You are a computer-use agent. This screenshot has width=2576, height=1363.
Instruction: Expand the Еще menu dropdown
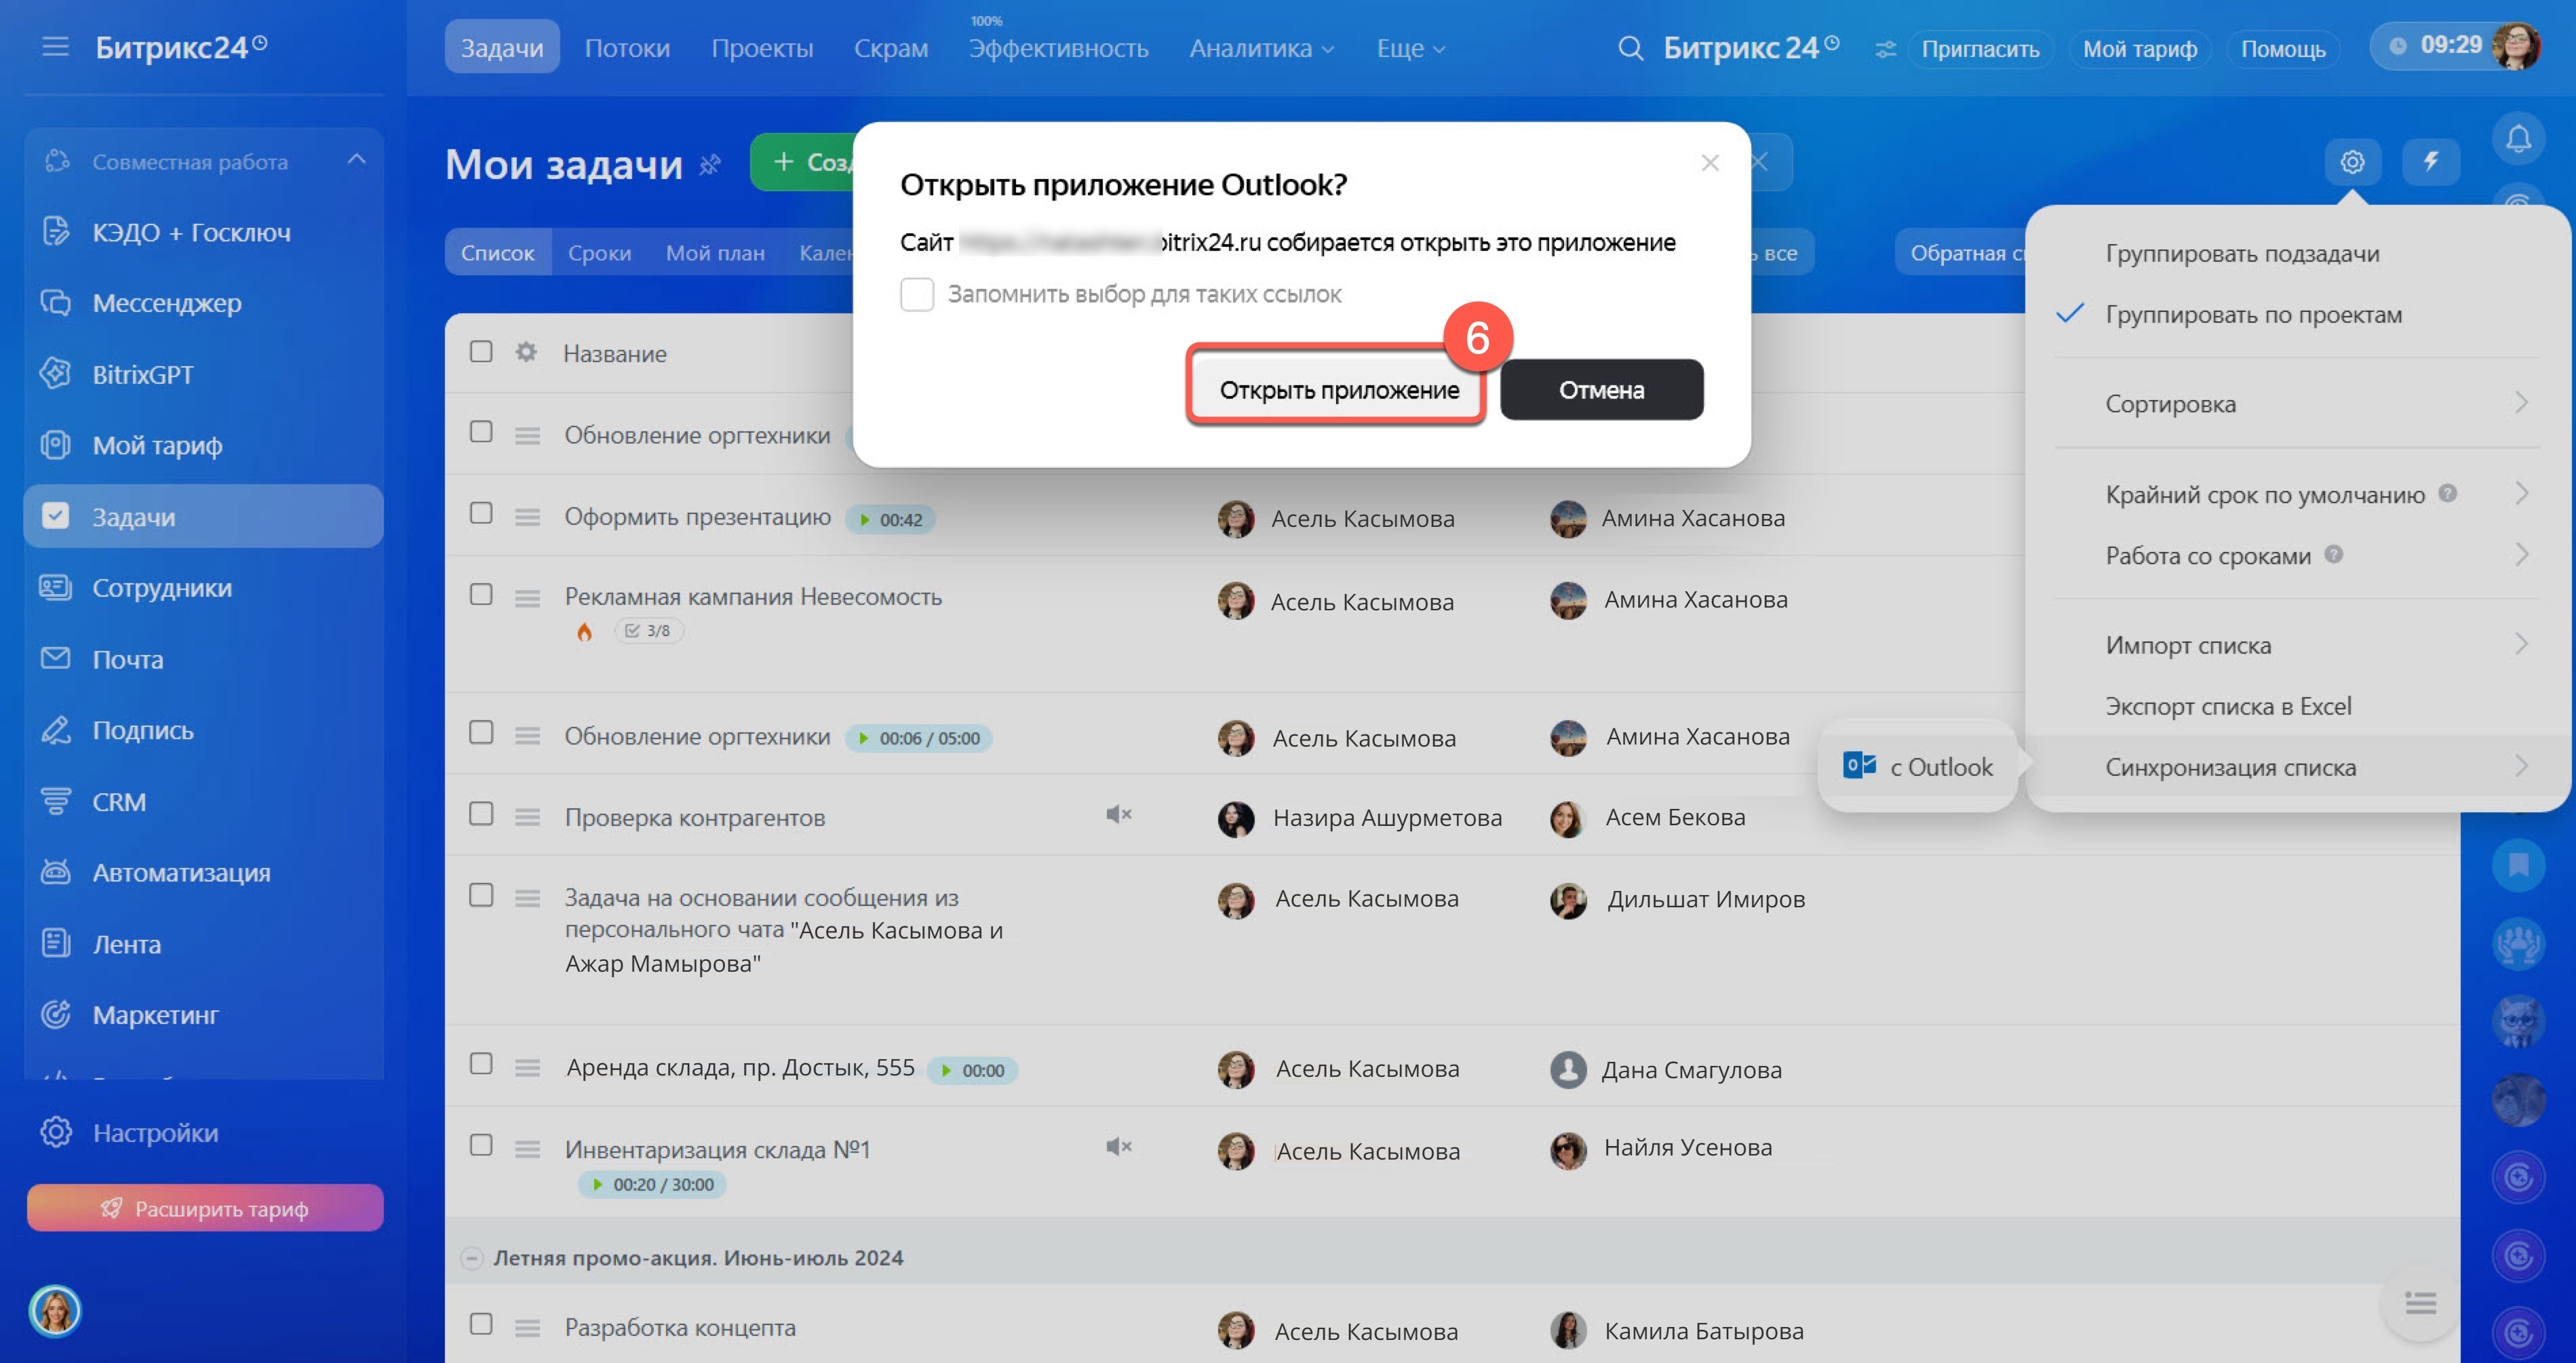pyautogui.click(x=1411, y=48)
